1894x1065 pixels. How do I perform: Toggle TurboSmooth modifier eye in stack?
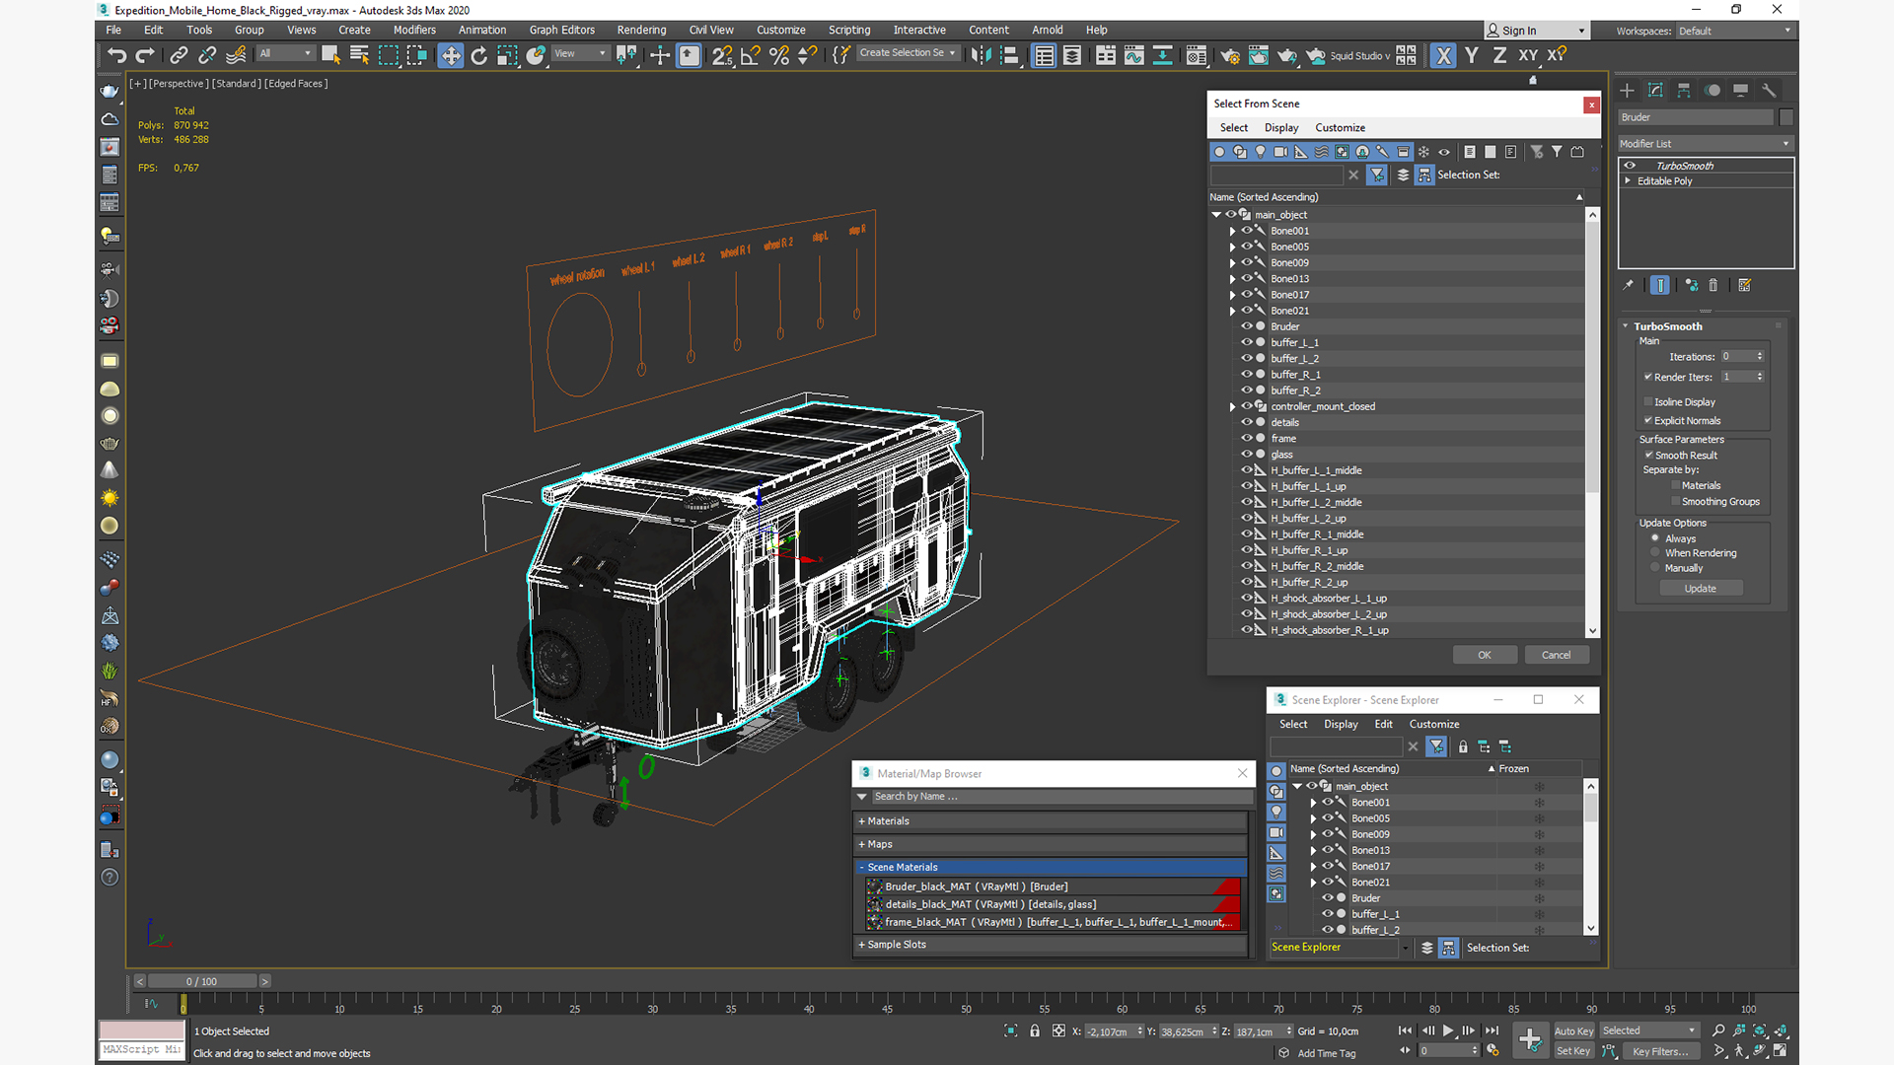(1630, 166)
